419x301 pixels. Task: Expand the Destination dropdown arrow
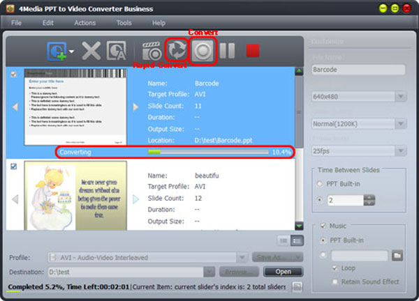(209, 272)
